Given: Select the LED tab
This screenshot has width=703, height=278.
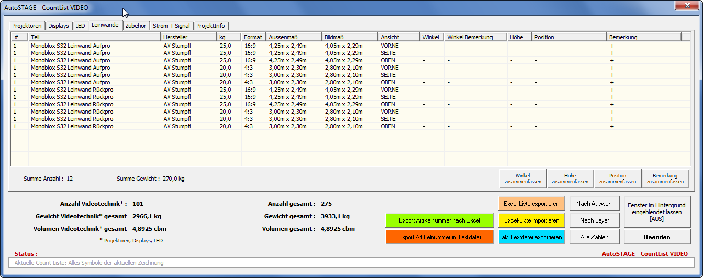Looking at the screenshot, I should [80, 26].
